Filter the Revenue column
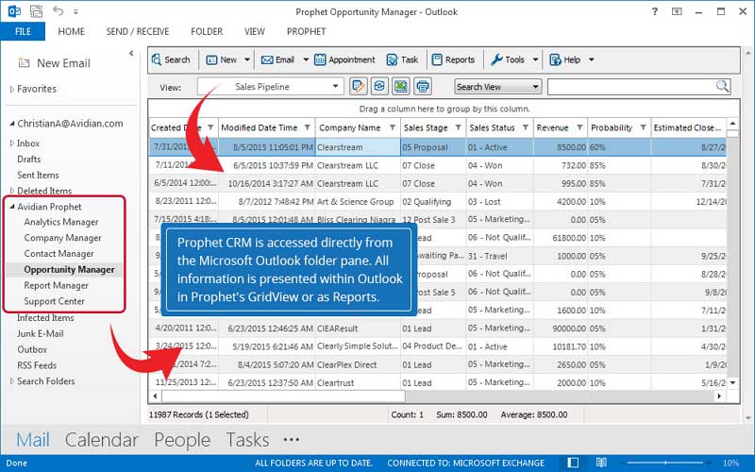Screen dimensions: 755x472 (x=579, y=127)
